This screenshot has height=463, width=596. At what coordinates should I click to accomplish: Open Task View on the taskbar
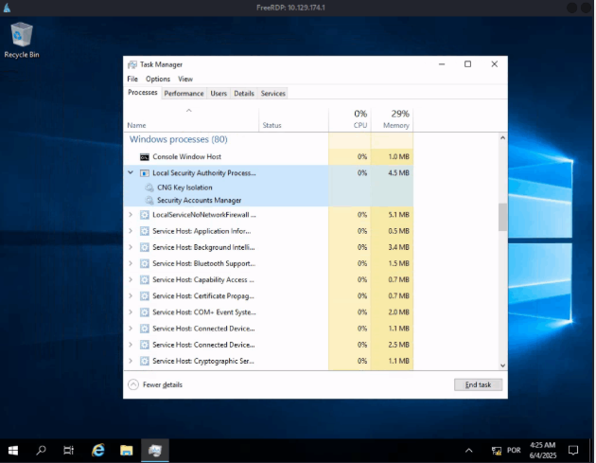pos(69,450)
